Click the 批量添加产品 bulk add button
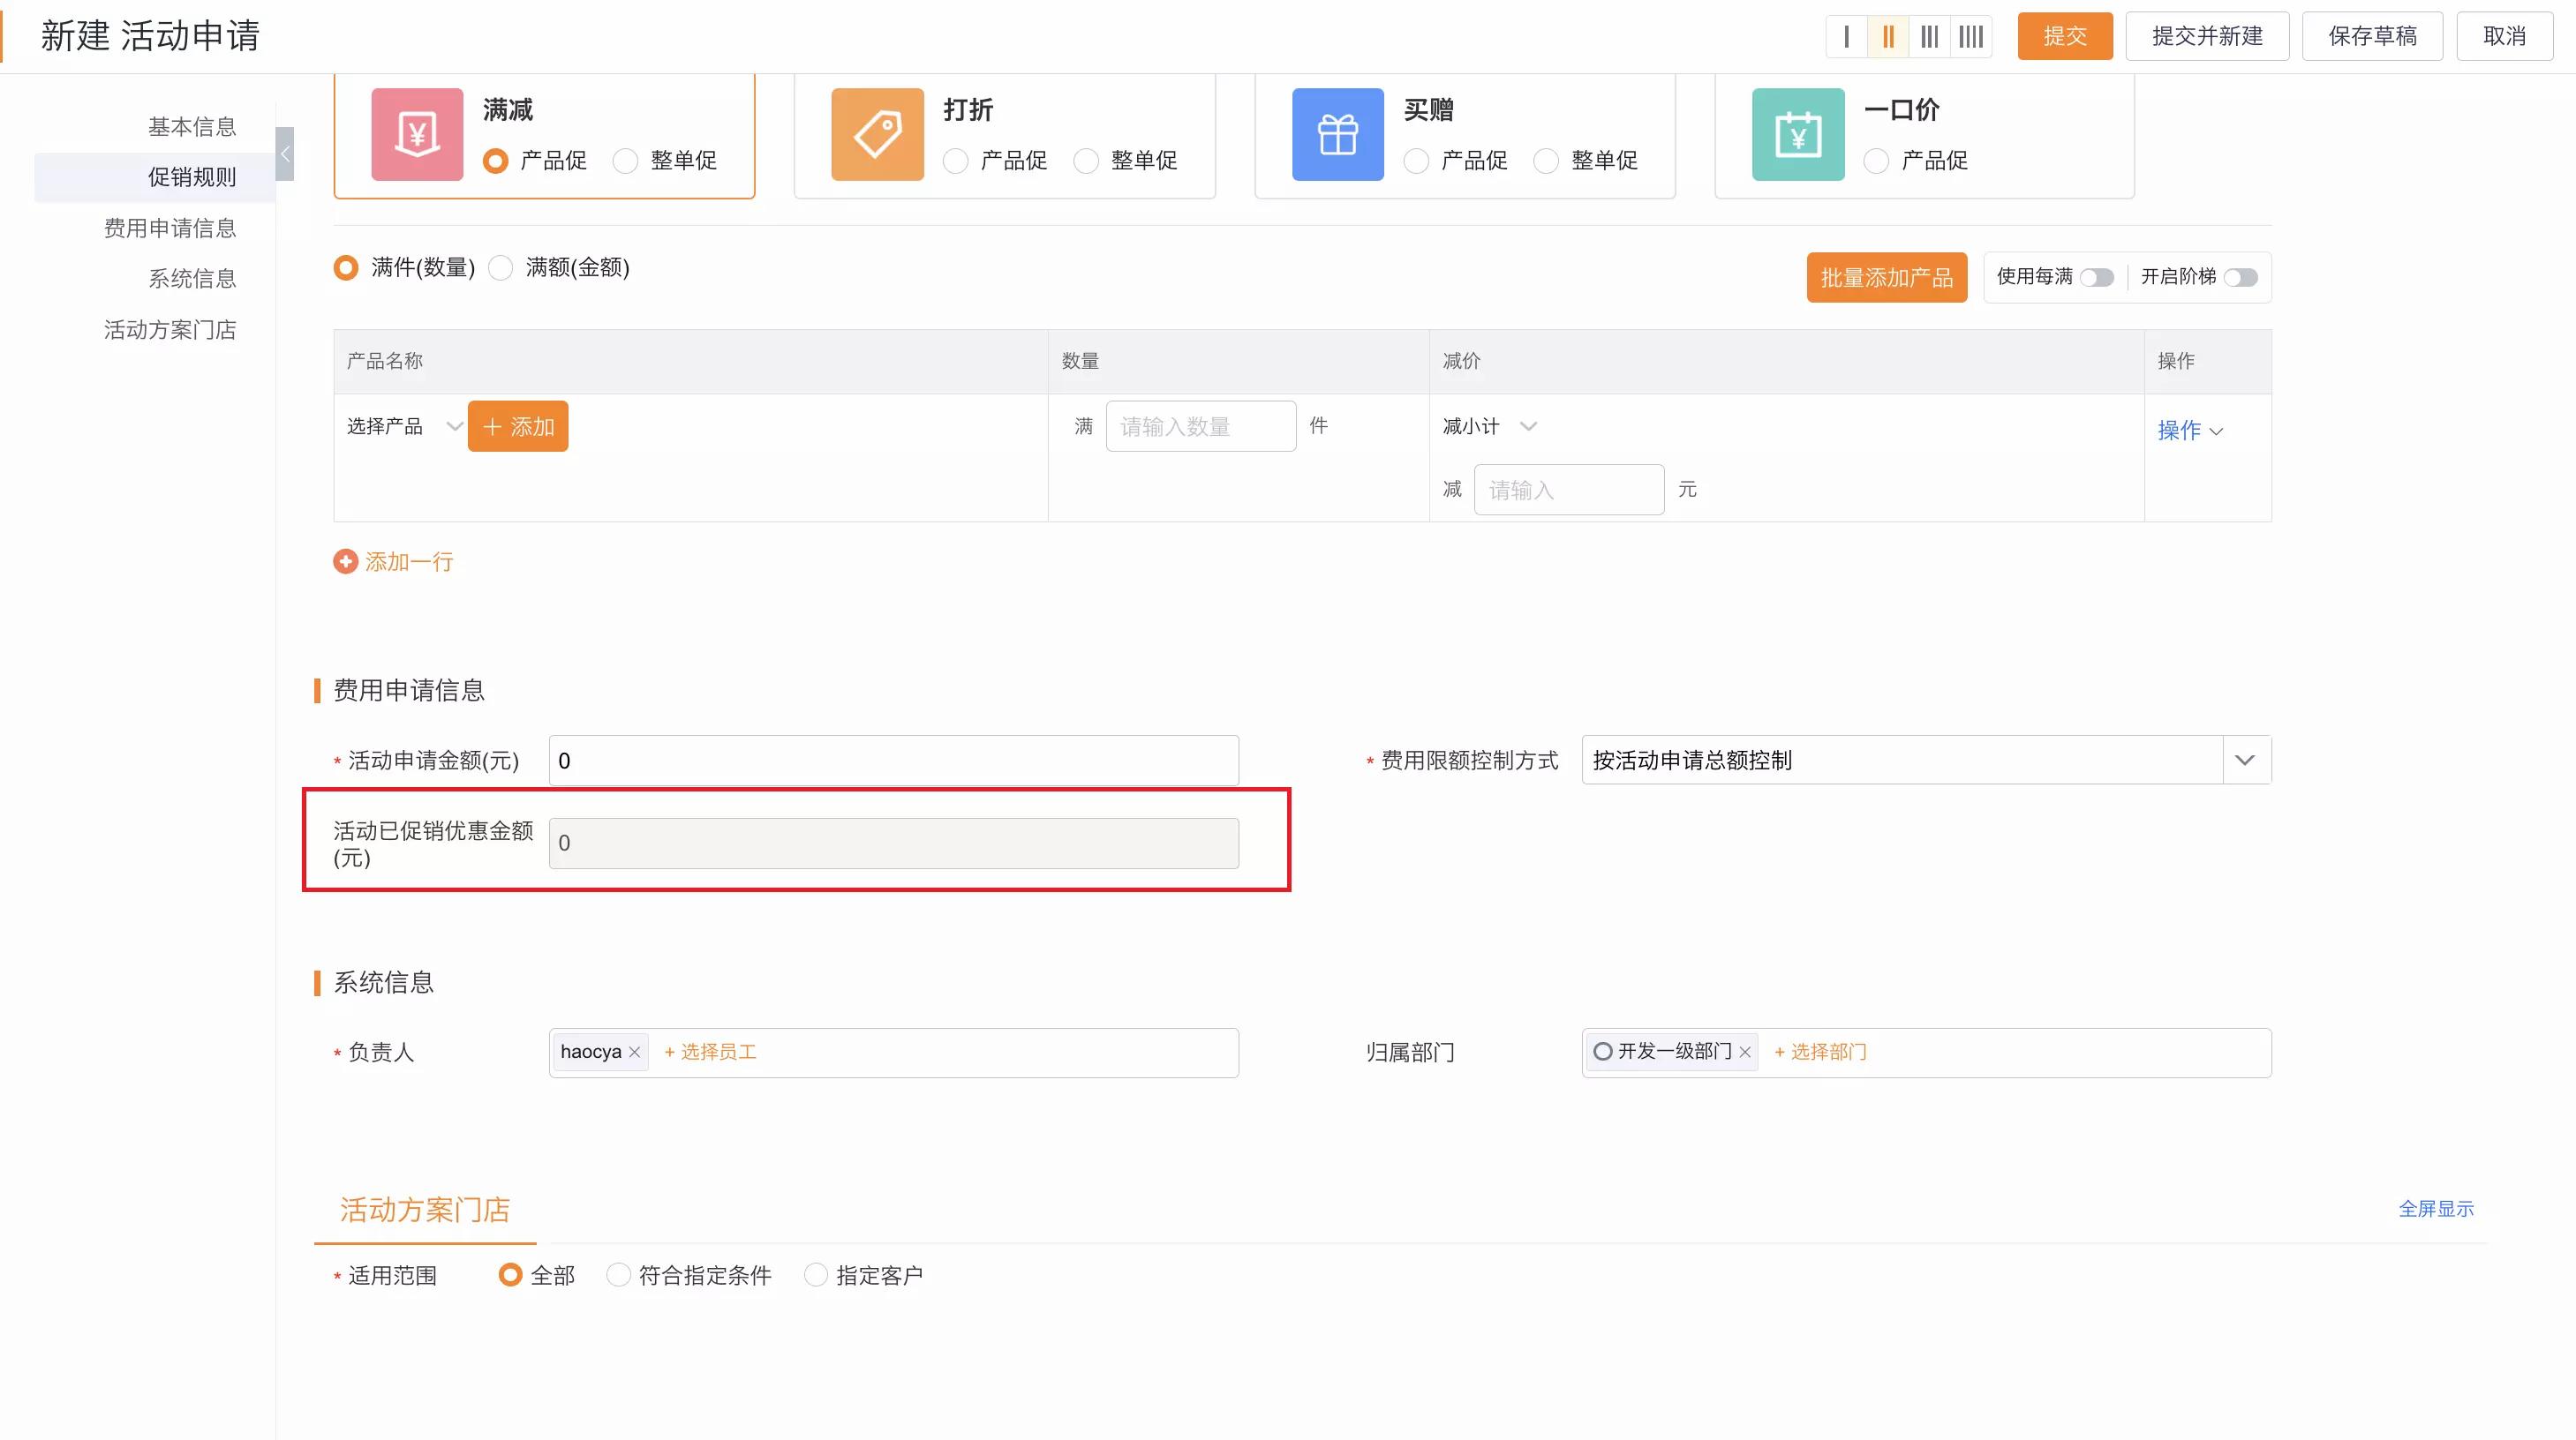 1882,276
